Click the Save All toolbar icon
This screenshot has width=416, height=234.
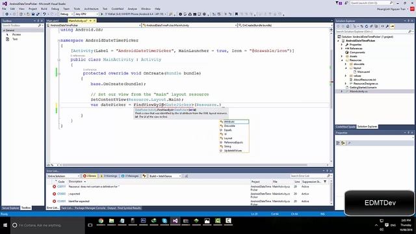pyautogui.click(x=38, y=14)
